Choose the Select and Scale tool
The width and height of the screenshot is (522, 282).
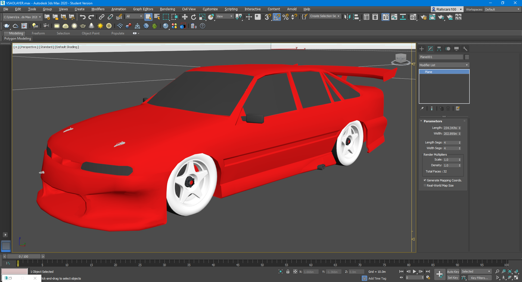tap(202, 17)
